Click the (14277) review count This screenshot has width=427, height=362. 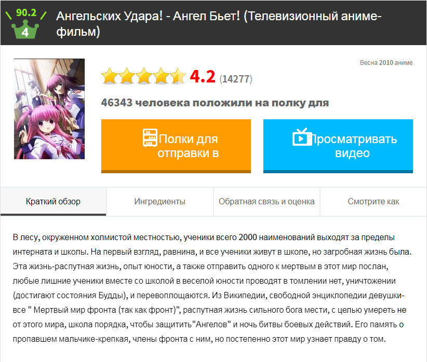coord(236,79)
